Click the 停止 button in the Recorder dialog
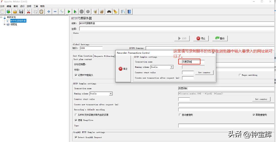The height and width of the screenshot is (142, 276). (123, 69)
